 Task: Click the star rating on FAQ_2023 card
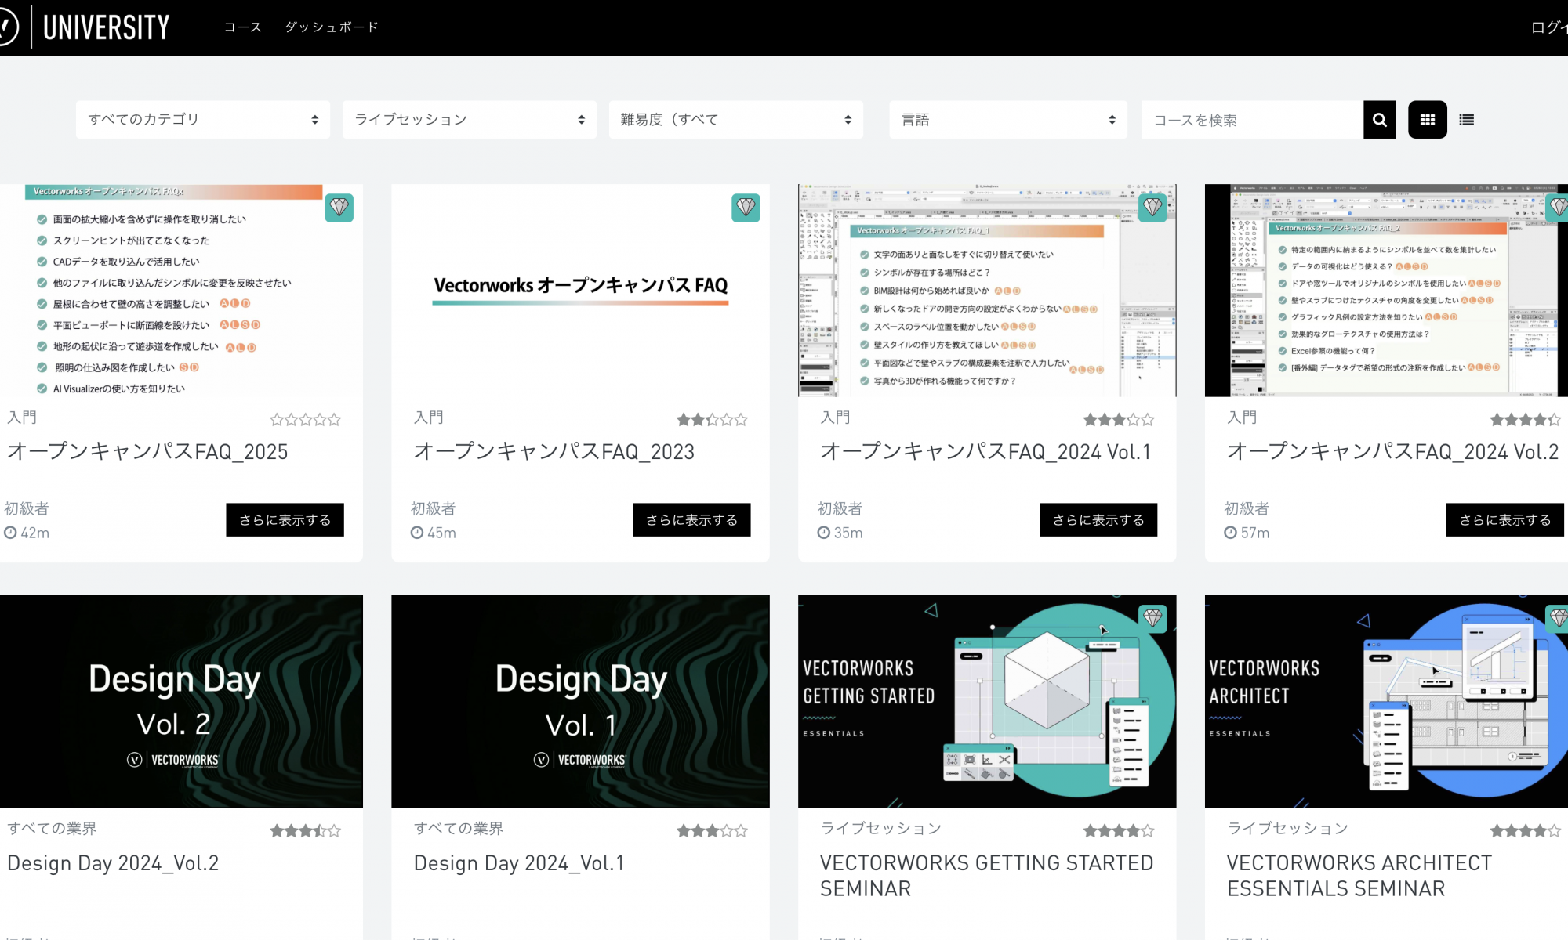coord(713,420)
